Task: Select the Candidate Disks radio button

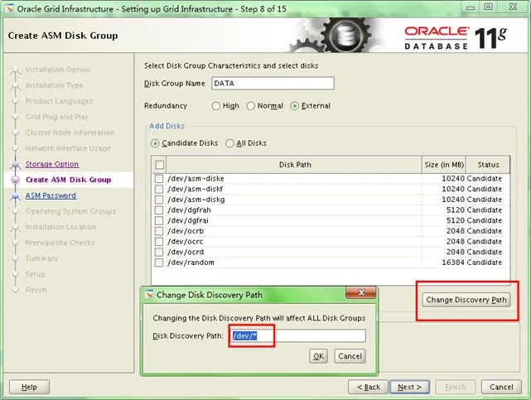Action: click(x=155, y=143)
